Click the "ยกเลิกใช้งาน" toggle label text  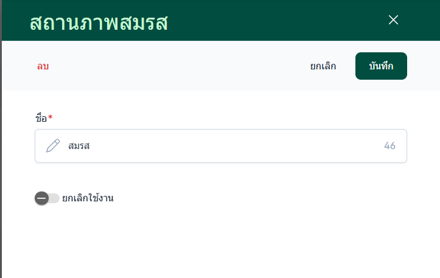(88, 198)
